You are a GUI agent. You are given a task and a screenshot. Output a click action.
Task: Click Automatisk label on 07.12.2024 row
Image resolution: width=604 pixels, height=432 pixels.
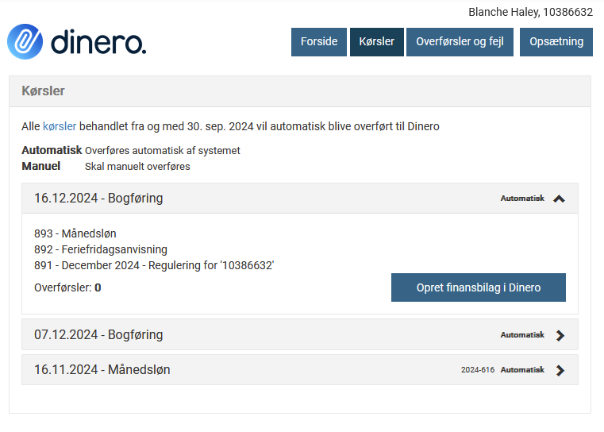coord(522,335)
